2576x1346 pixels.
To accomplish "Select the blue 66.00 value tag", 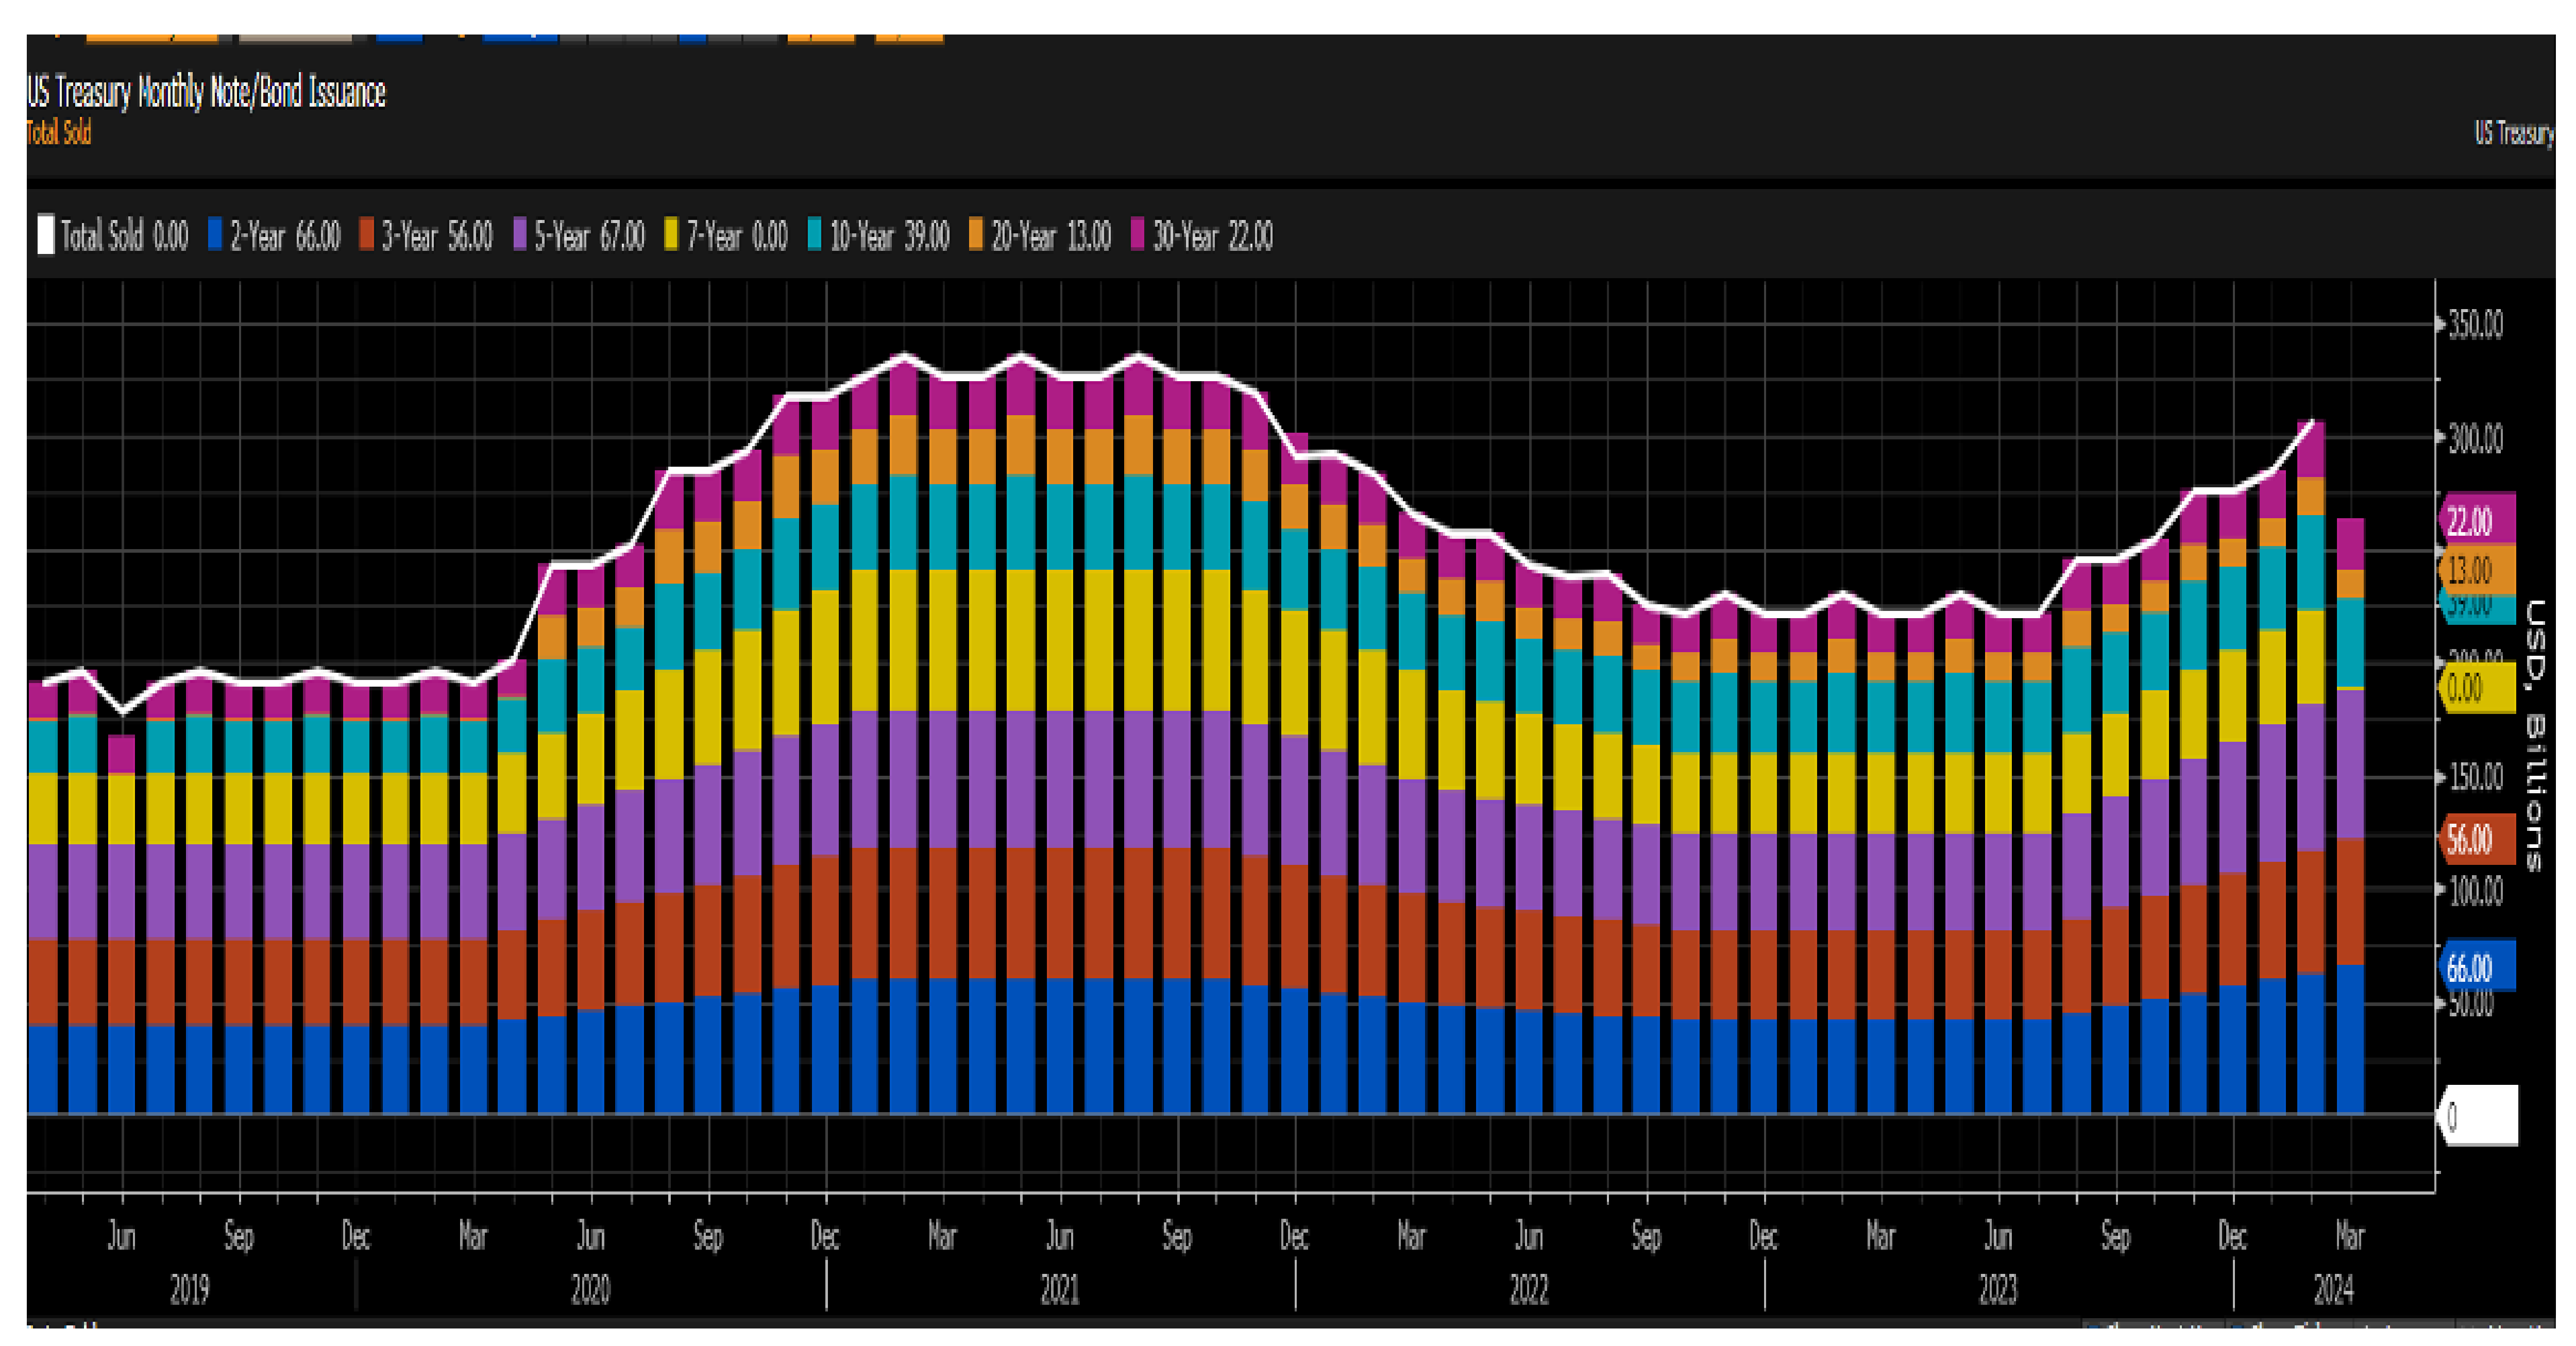I will (x=2478, y=966).
